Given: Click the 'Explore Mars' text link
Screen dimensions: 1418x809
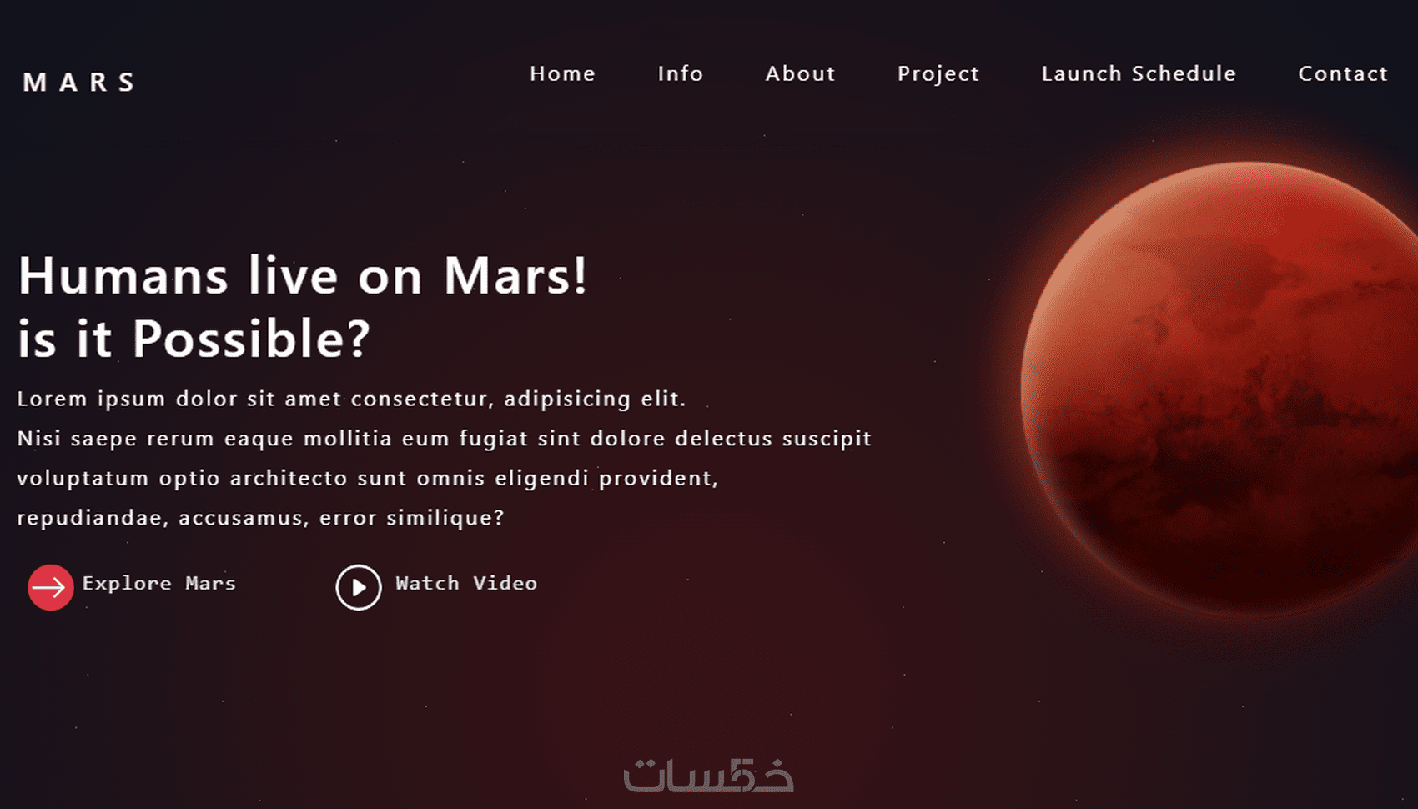Looking at the screenshot, I should (x=159, y=583).
